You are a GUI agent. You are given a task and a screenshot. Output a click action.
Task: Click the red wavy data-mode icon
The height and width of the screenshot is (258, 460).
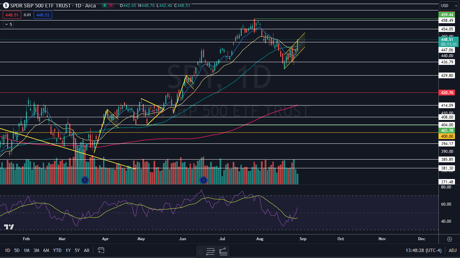110,5
